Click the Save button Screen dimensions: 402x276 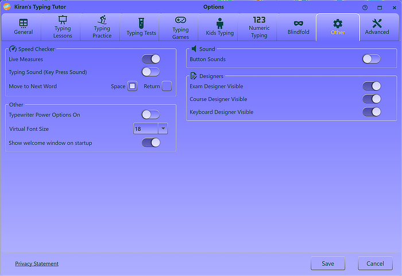coord(328,264)
